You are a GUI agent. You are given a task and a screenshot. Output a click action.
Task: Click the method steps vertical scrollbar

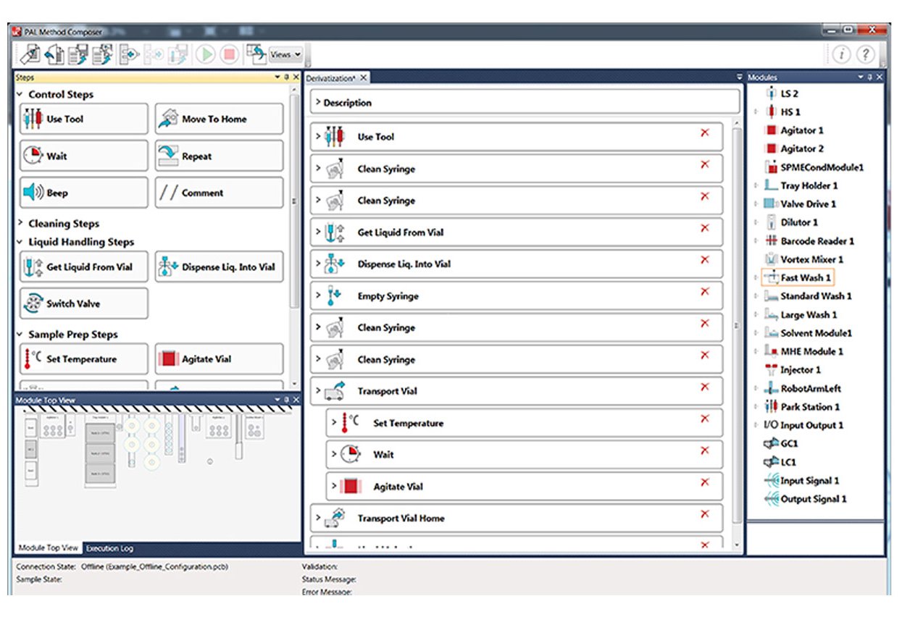tap(737, 326)
